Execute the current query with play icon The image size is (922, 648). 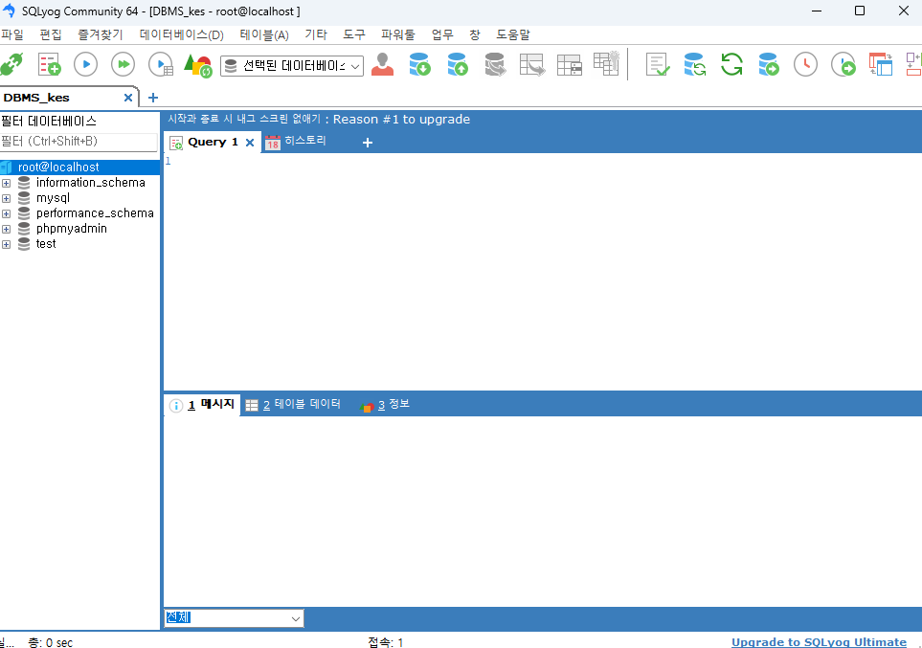pyautogui.click(x=86, y=64)
